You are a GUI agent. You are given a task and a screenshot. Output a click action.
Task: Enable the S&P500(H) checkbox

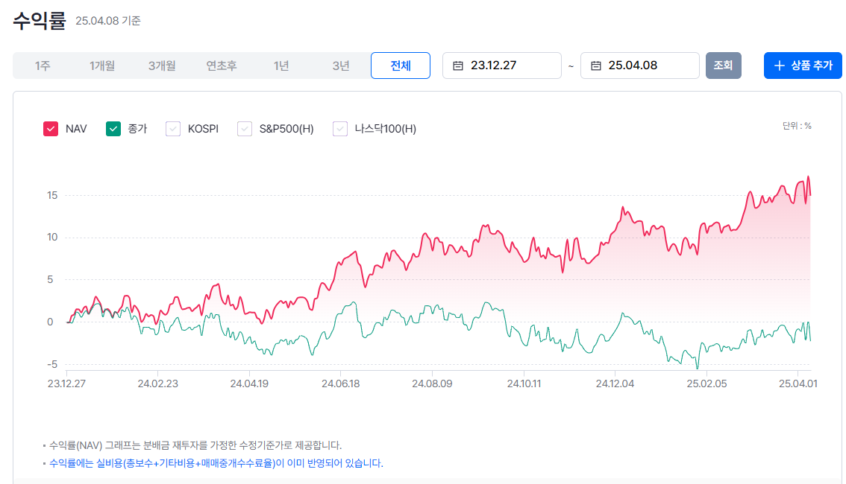coord(244,128)
